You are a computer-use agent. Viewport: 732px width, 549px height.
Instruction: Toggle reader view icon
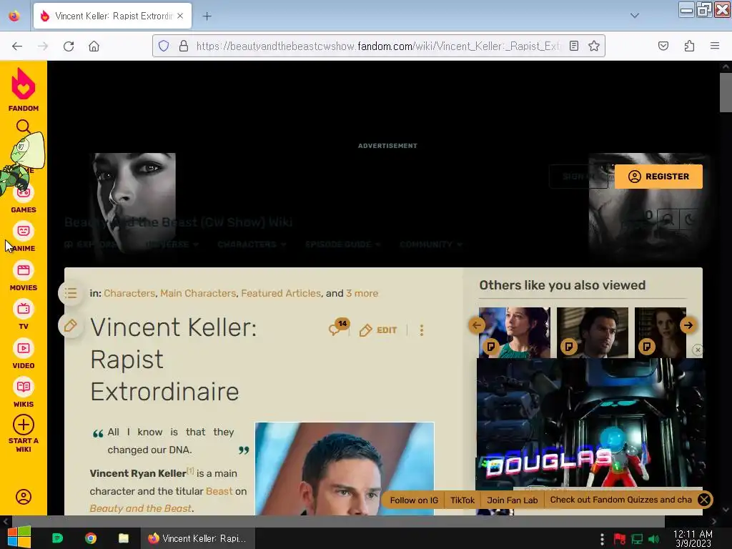[x=574, y=46]
